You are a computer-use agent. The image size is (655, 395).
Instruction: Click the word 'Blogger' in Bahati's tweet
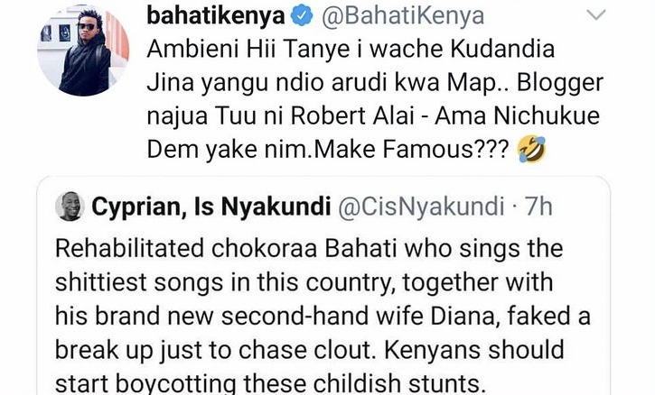560,83
